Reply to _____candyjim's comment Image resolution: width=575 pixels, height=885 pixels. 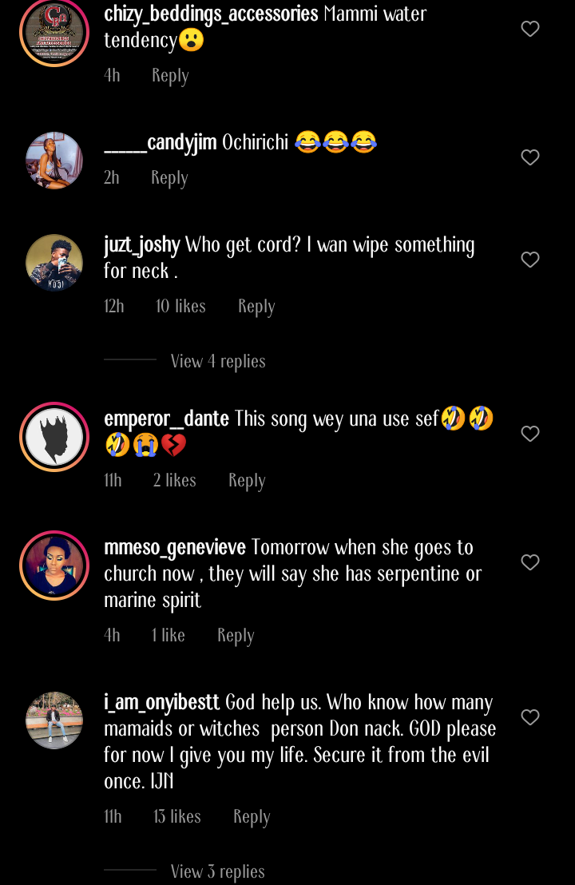coord(169,178)
